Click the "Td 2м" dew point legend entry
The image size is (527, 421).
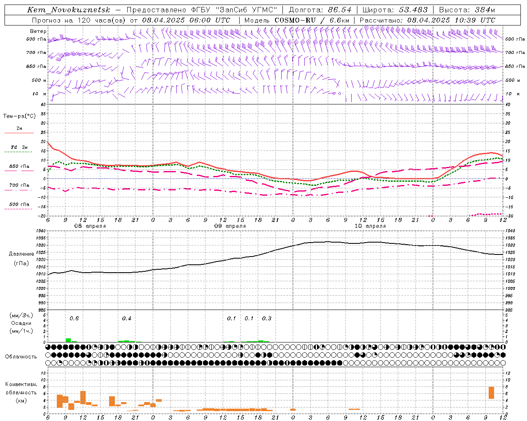click(19, 147)
